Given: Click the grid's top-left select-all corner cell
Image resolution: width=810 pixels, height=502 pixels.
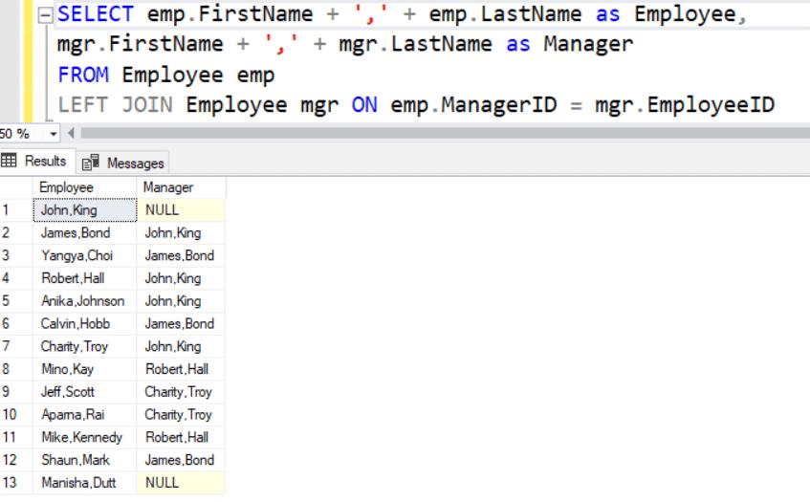Looking at the screenshot, I should point(15,187).
